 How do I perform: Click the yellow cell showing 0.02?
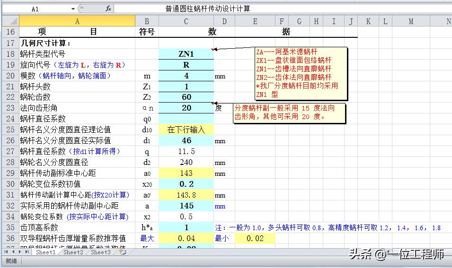255,238
